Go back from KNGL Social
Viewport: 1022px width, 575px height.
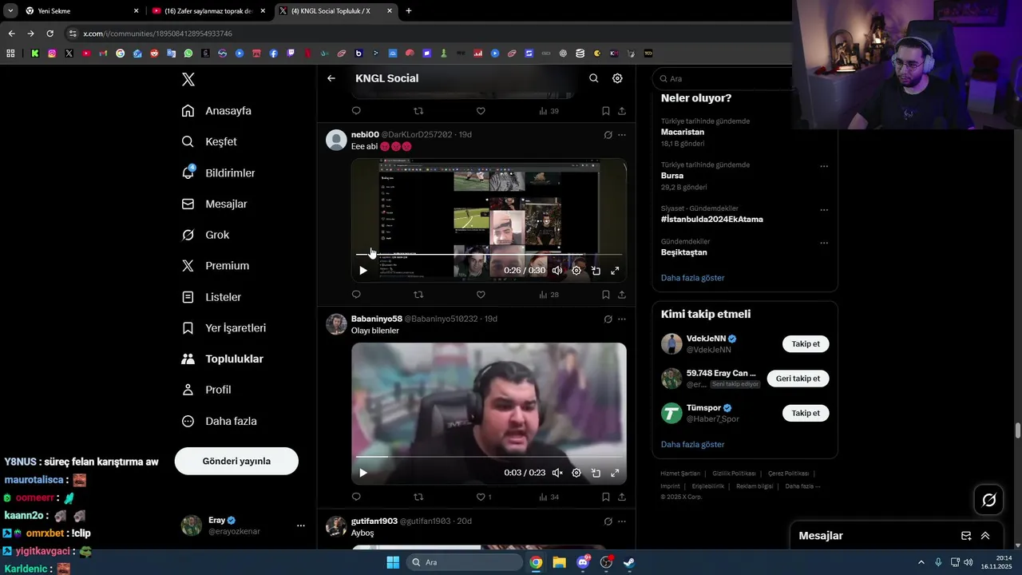click(x=331, y=78)
